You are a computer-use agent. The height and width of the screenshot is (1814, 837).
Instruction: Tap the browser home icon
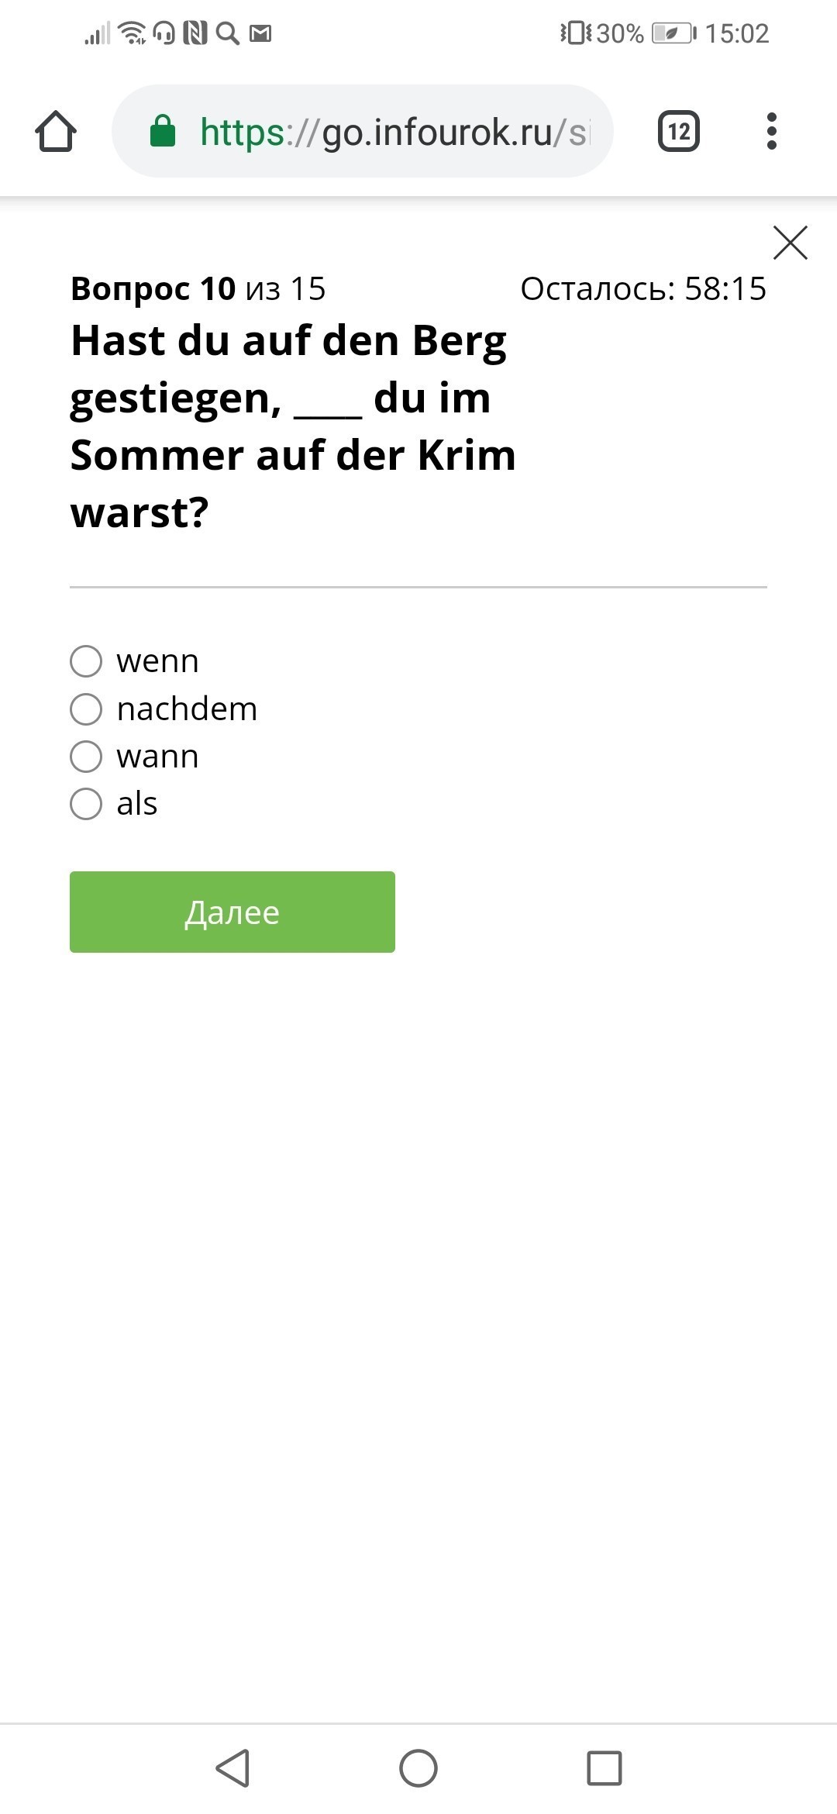click(56, 131)
